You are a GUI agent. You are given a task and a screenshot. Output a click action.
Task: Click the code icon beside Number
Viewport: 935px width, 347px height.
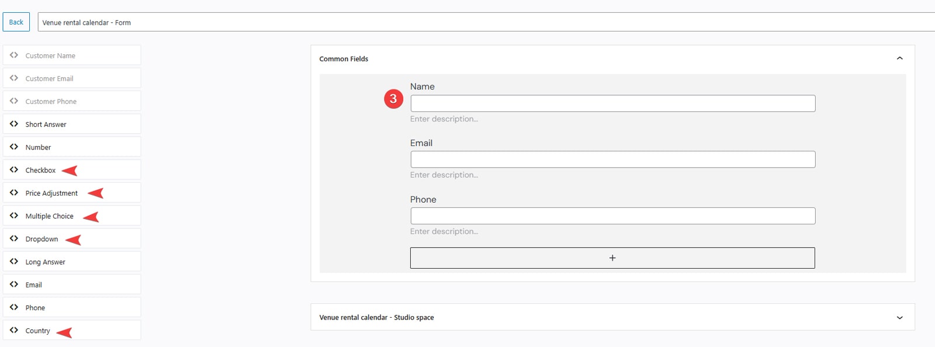[14, 147]
